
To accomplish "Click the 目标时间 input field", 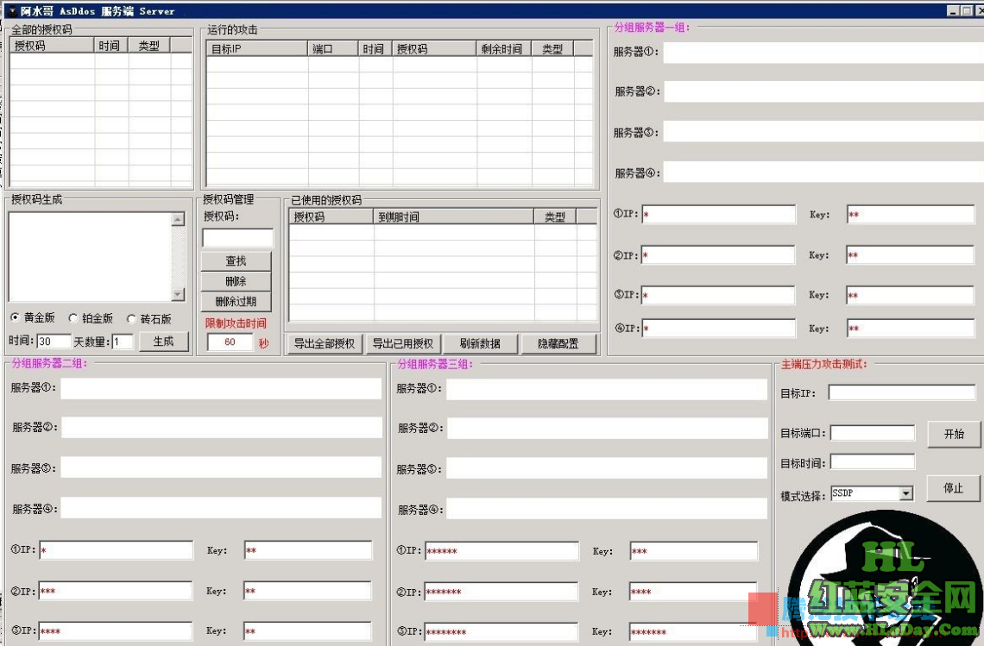I will 873,462.
